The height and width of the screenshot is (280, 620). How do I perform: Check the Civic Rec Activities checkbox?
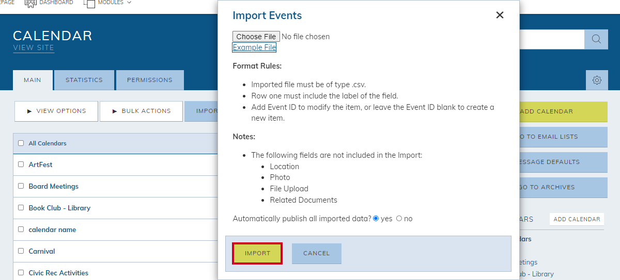click(21, 273)
